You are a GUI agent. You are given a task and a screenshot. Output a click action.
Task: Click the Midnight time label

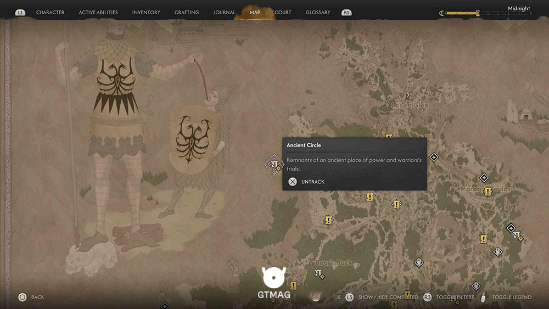pos(519,8)
